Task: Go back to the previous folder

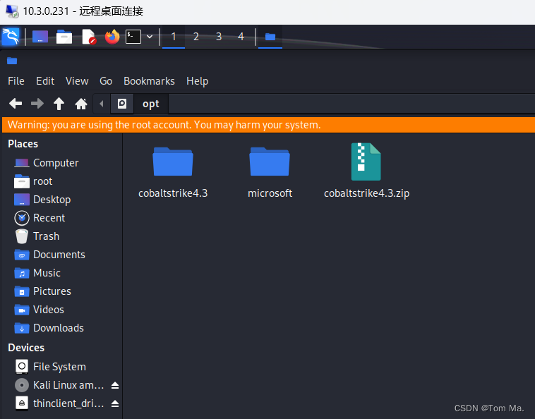Action: pos(16,103)
